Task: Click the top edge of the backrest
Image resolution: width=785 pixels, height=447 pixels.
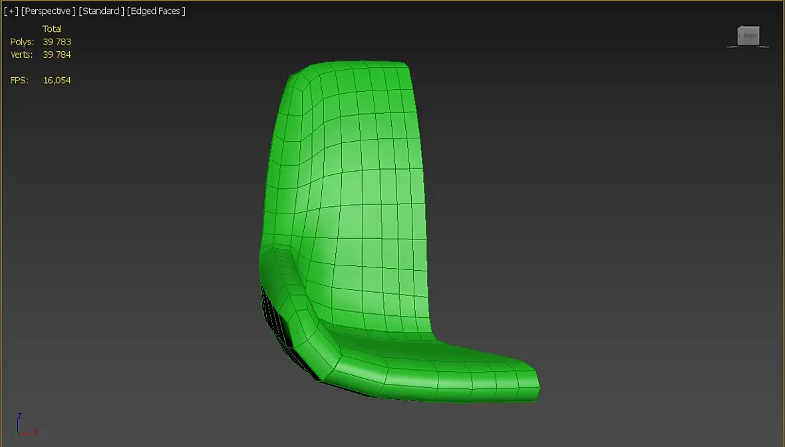Action: [361, 63]
